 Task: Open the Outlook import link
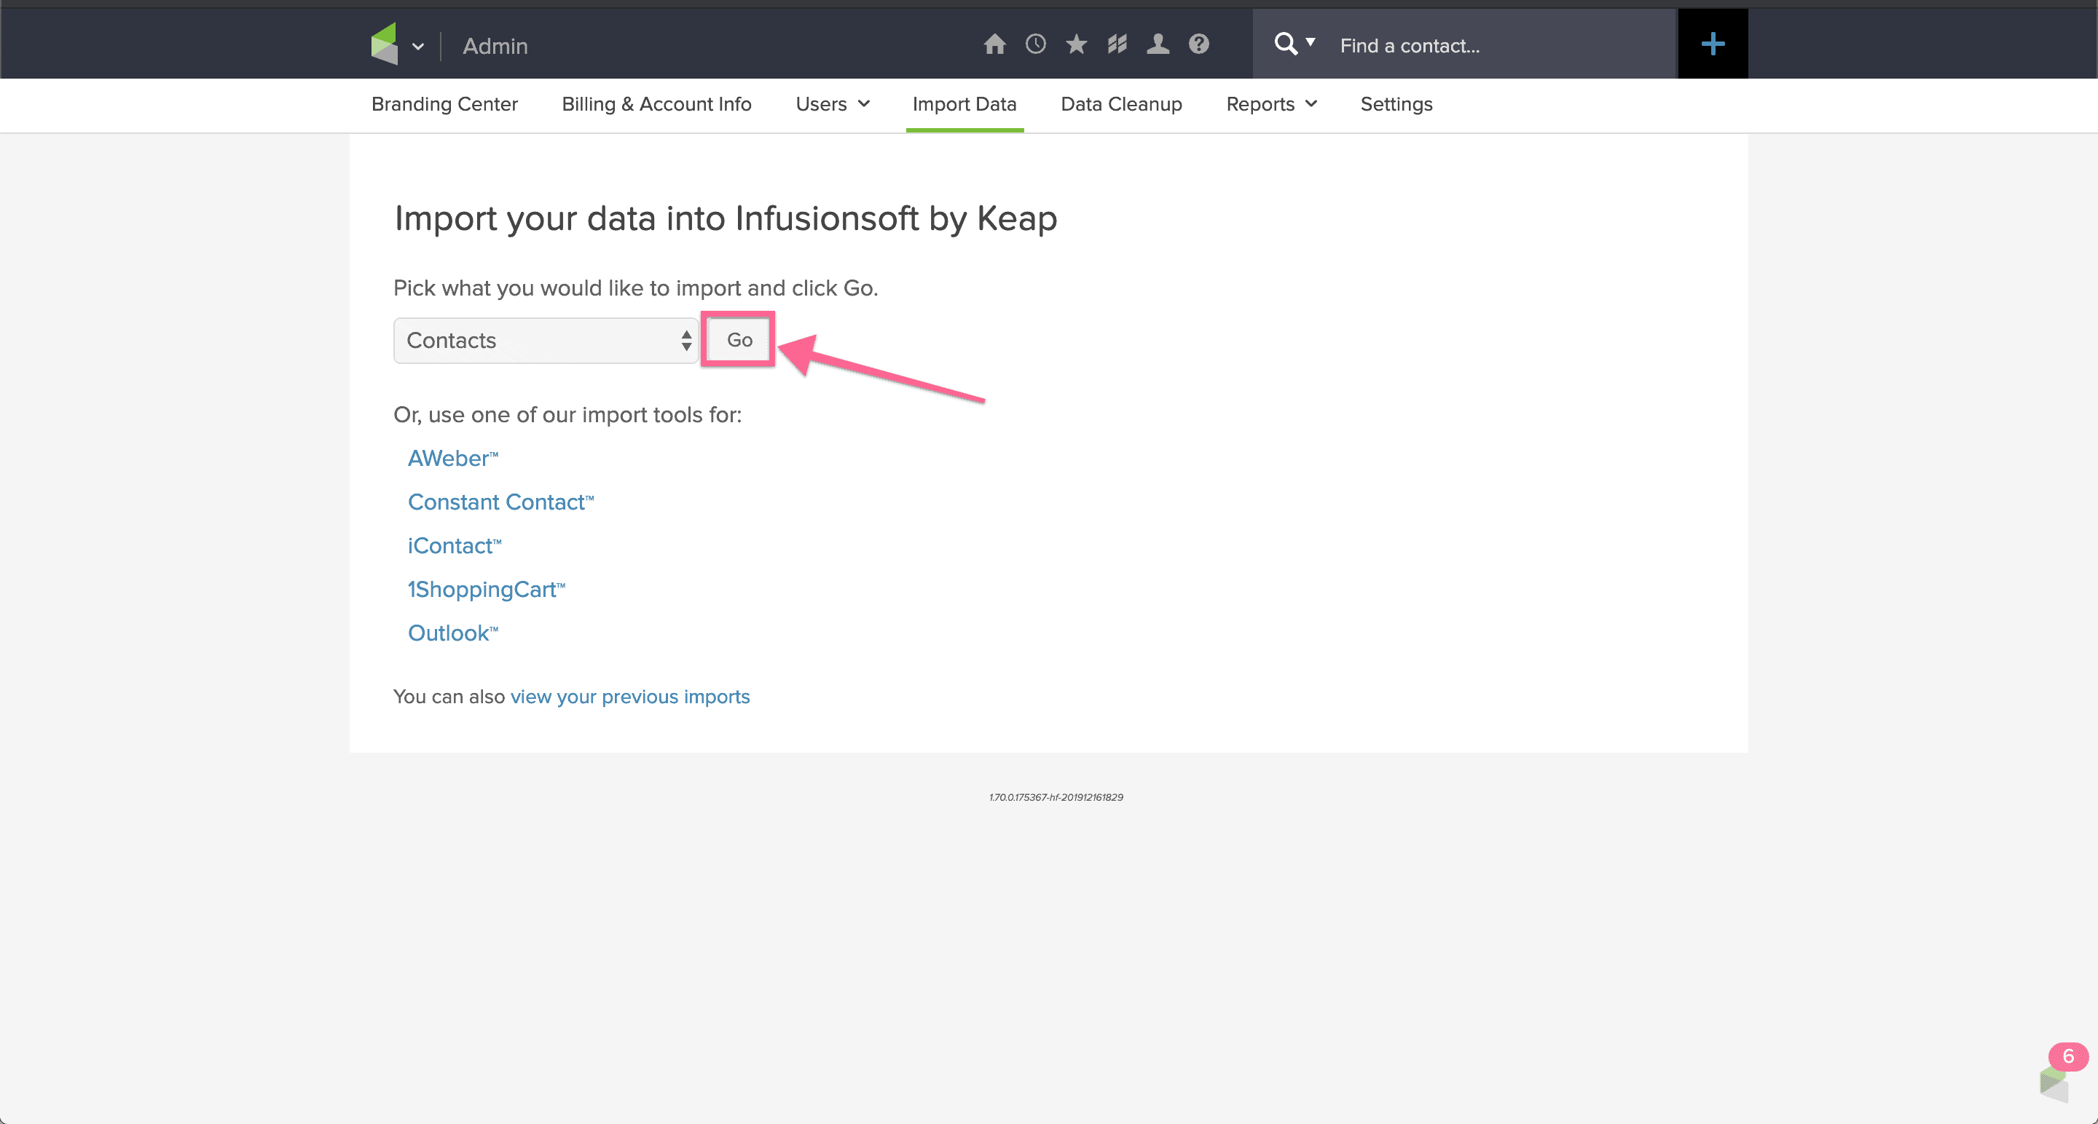pyautogui.click(x=452, y=633)
